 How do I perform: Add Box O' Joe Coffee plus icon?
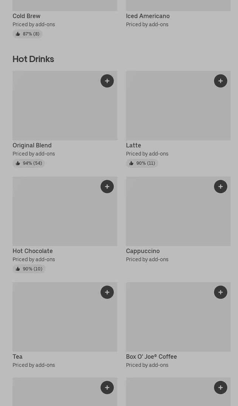tap(221, 292)
